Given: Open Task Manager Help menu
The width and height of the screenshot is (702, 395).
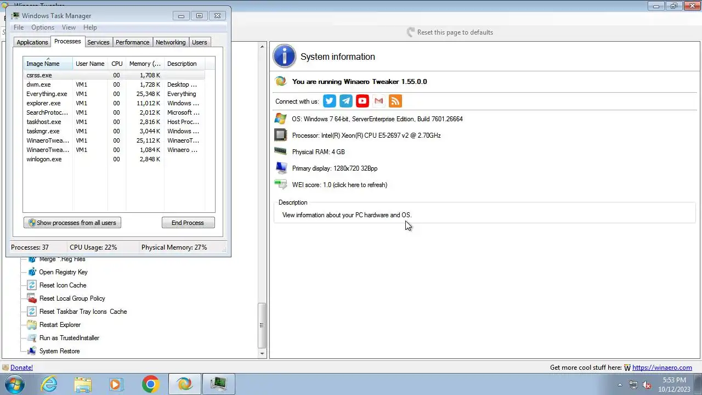Looking at the screenshot, I should 90,27.
